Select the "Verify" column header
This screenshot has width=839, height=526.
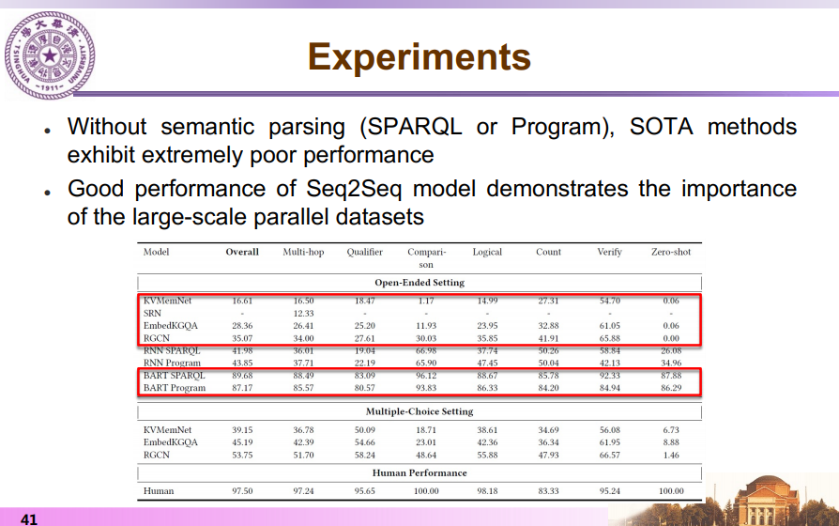point(609,252)
